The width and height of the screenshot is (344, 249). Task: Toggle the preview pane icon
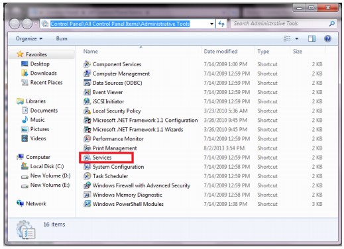pyautogui.click(x=312, y=38)
